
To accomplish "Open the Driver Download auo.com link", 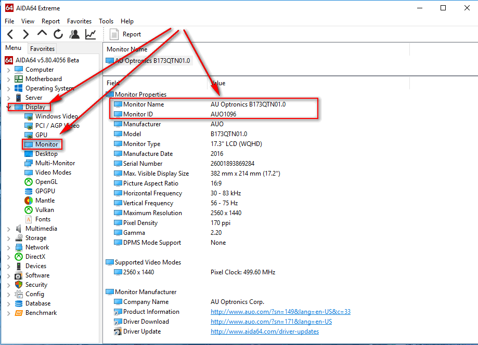I will tap(271, 322).
